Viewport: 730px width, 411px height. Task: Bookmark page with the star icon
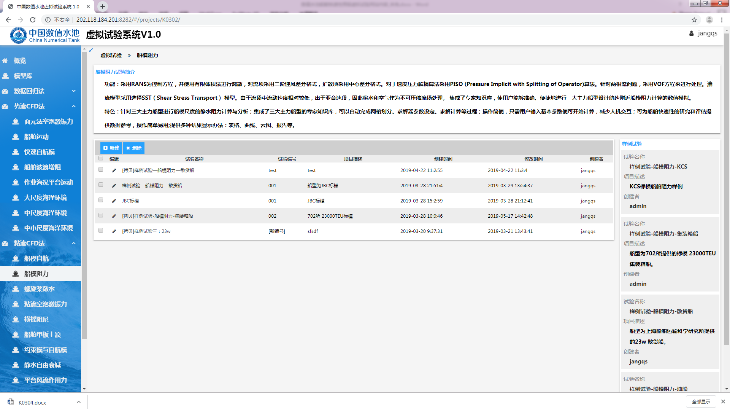tap(694, 20)
